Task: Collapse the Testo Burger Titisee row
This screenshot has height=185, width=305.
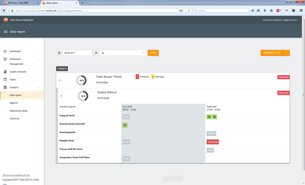Action: [x=60, y=80]
